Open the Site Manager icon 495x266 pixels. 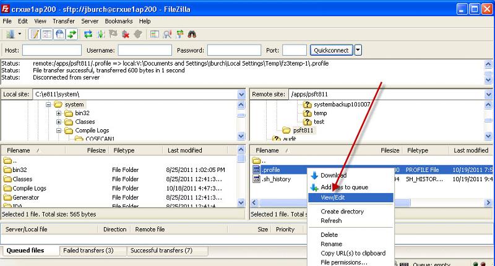[x=11, y=34]
